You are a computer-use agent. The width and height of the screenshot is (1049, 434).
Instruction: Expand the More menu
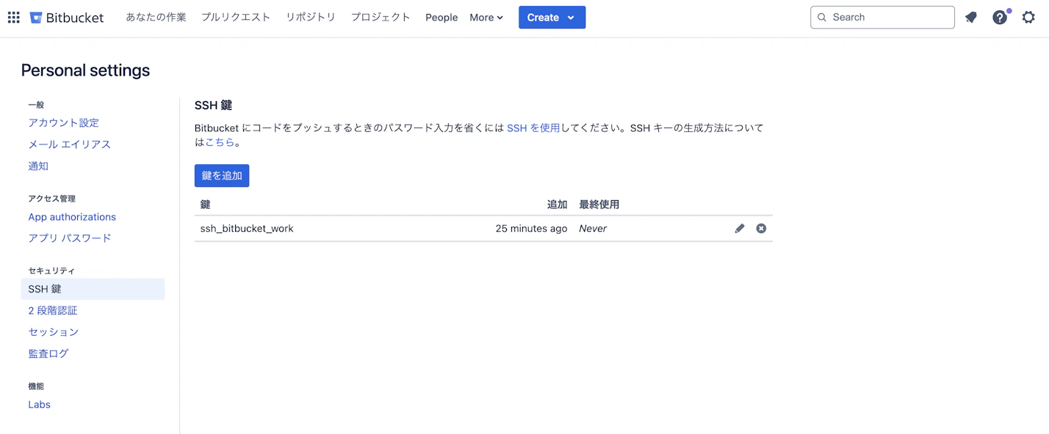coord(486,18)
